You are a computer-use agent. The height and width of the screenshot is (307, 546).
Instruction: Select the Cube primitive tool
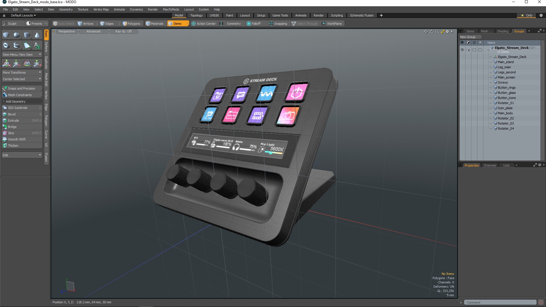tap(6, 35)
